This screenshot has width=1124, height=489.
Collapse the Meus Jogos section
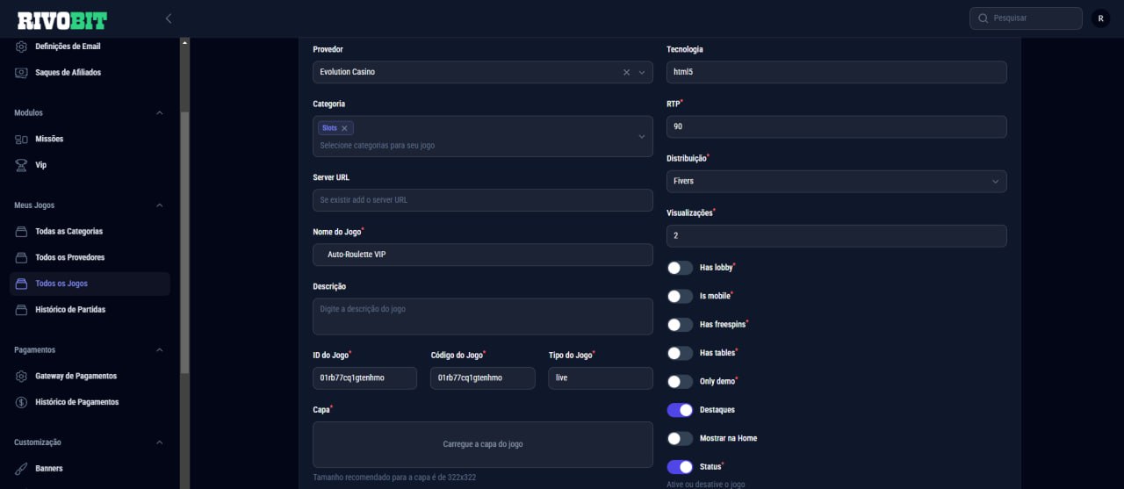coord(159,205)
